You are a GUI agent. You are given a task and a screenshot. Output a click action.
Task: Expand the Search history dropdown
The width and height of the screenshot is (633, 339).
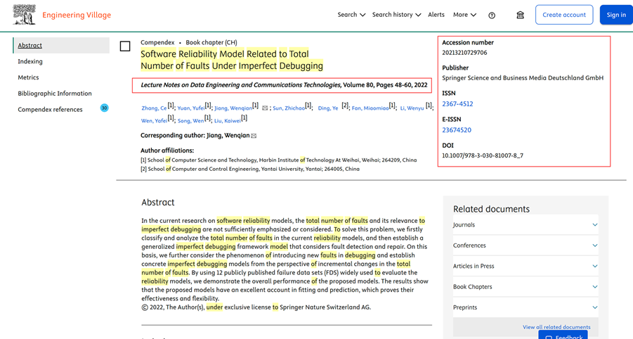coord(396,15)
